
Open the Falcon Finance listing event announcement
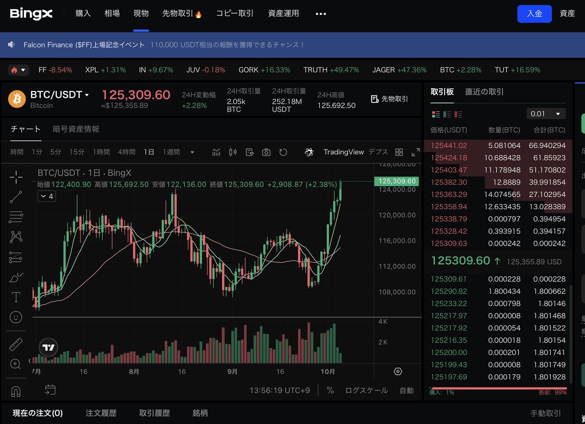click(164, 45)
